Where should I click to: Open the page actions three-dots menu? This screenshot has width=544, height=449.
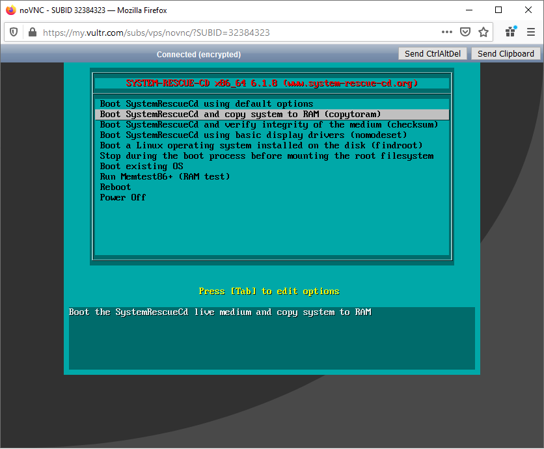[x=447, y=32]
